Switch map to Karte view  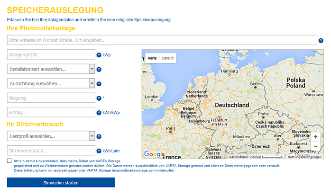click(x=152, y=58)
